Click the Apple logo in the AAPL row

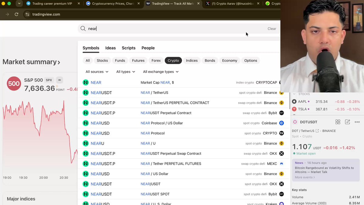click(x=294, y=102)
